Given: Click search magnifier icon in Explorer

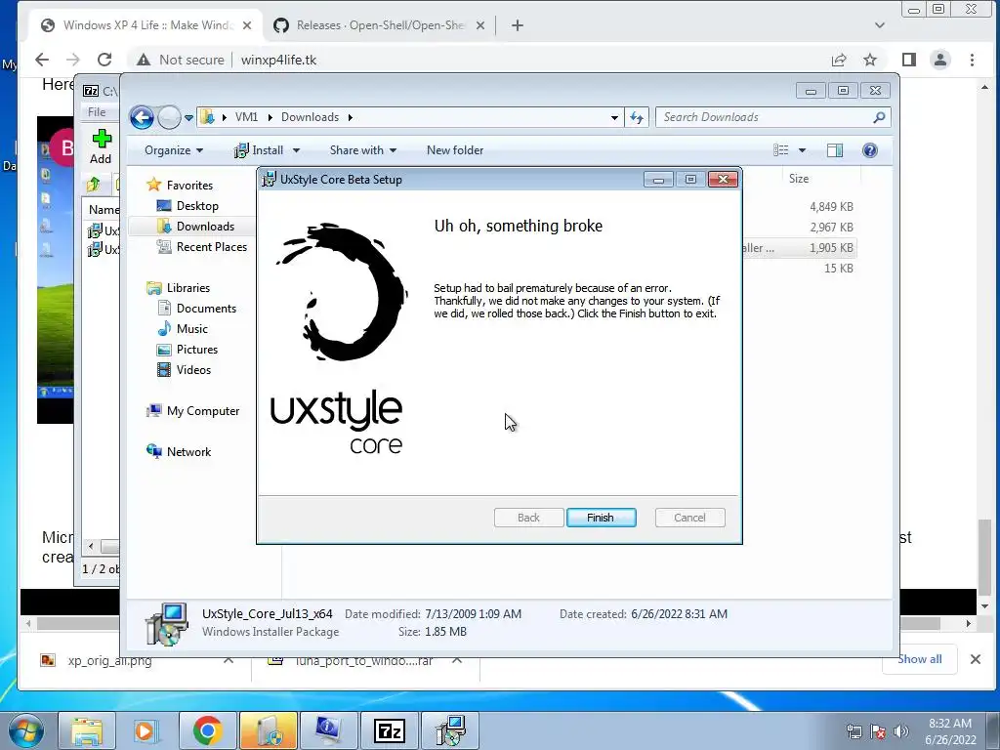Looking at the screenshot, I should [x=880, y=117].
